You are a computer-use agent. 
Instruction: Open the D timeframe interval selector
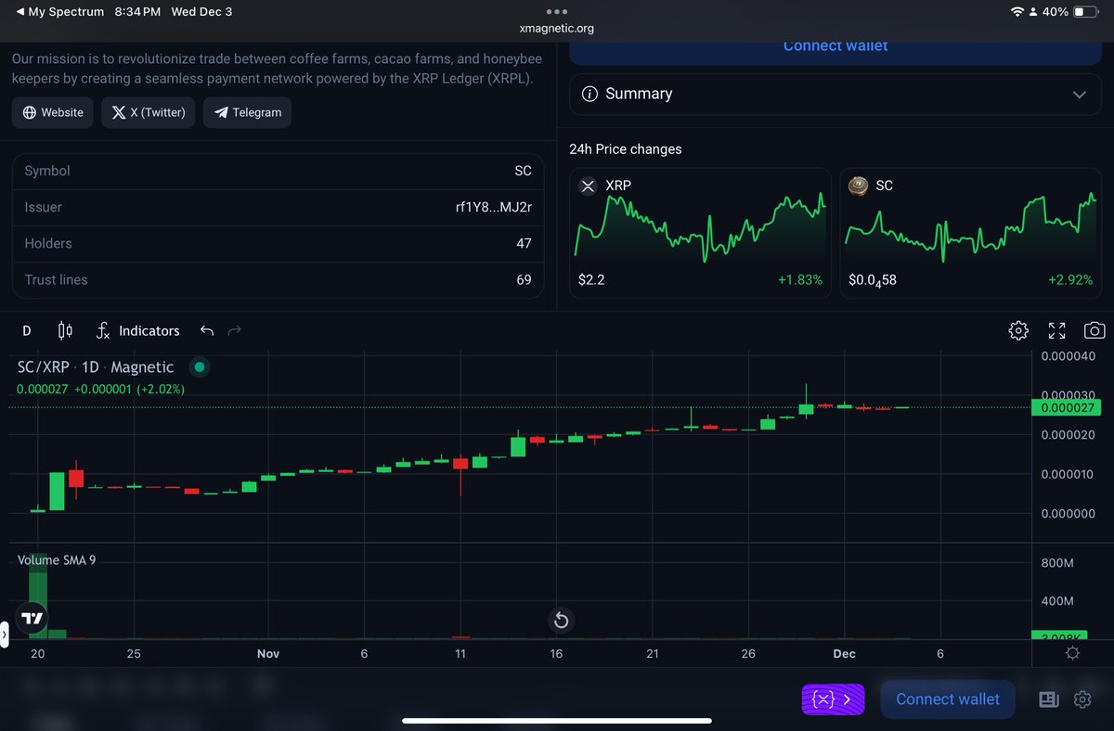point(26,330)
